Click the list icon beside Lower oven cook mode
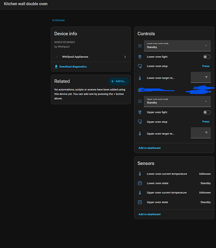Screen dimensions: 216x248 140,46
